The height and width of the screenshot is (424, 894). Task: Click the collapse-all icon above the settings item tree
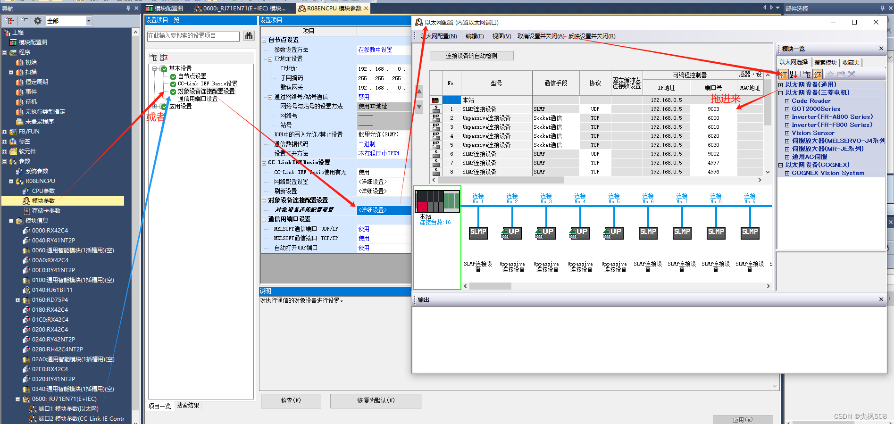[164, 57]
